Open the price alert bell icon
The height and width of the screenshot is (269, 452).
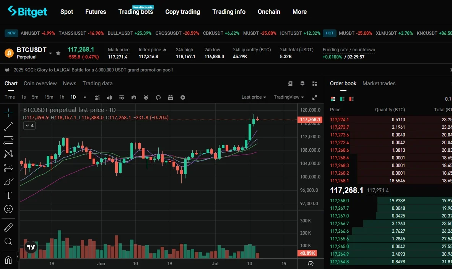[x=302, y=84]
